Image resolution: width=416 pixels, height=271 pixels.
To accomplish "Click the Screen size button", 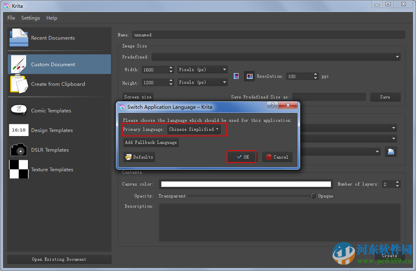I will pos(138,97).
